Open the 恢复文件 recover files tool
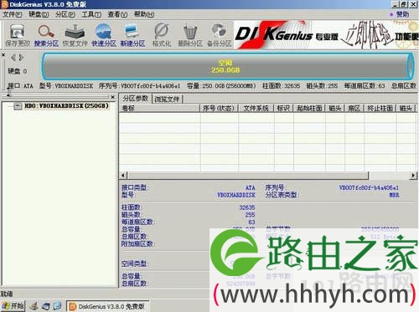 coord(75,35)
